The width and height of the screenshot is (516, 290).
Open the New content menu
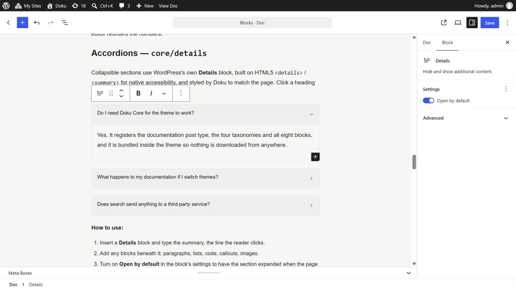[145, 6]
